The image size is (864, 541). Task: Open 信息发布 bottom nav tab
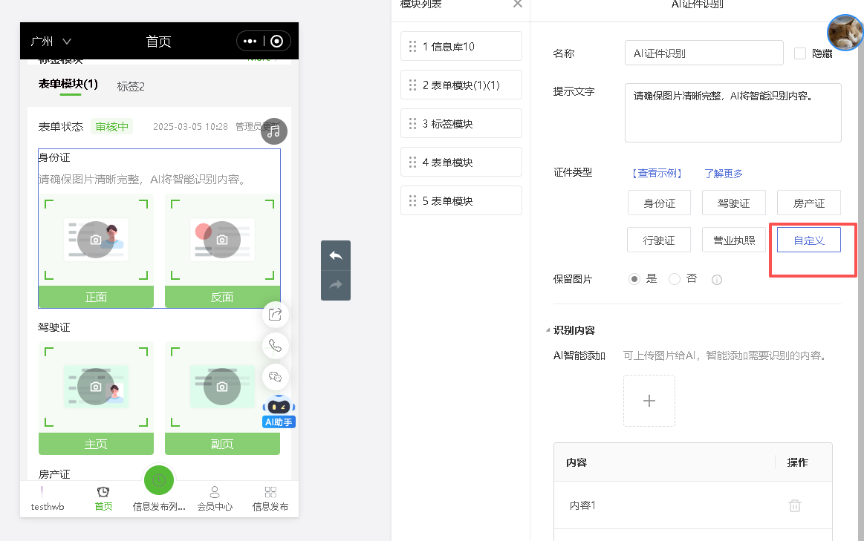pyautogui.click(x=270, y=499)
